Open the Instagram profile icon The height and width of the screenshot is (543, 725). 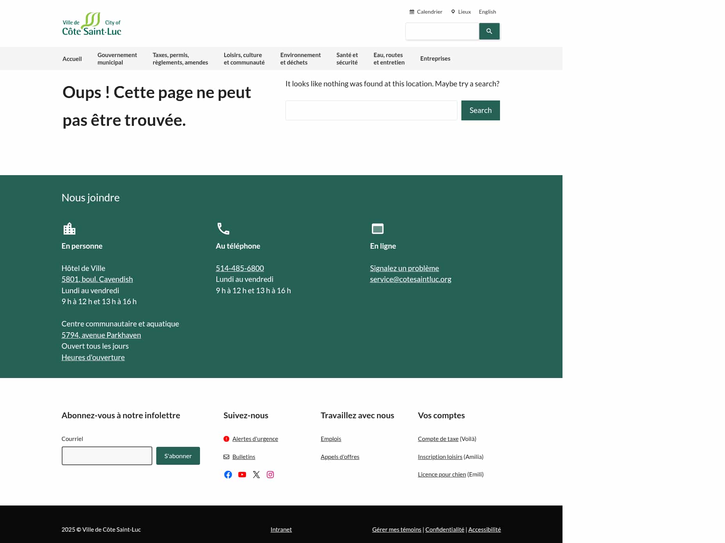pos(270,474)
